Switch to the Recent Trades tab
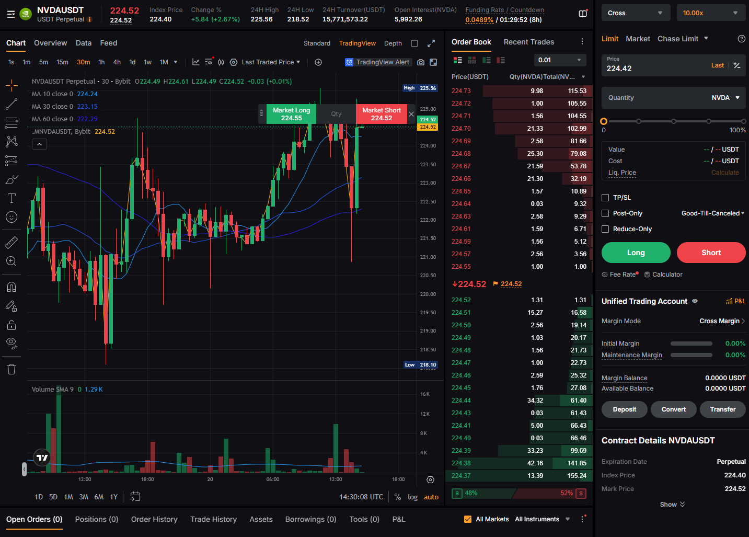Screen dimensions: 749x537 [529, 42]
